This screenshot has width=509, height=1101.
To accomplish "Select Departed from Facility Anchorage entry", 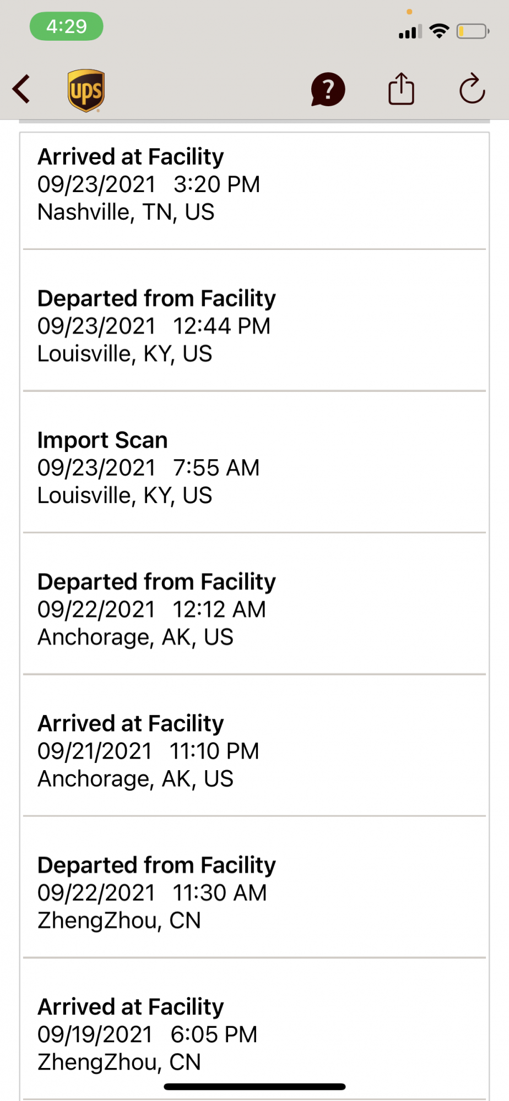I will tap(254, 604).
